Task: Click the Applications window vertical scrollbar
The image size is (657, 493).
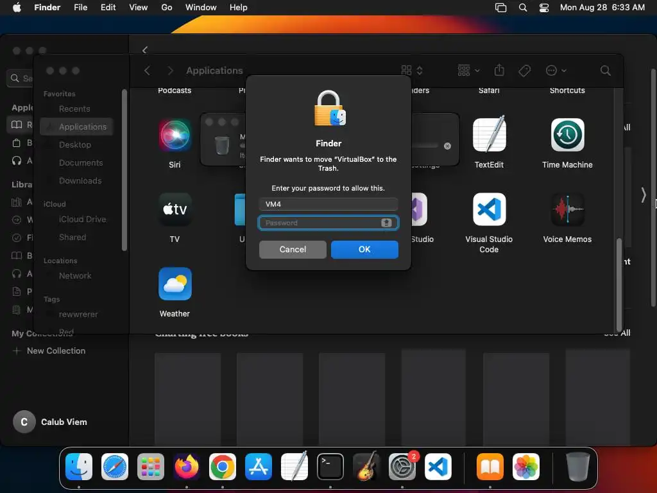Action: [x=619, y=284]
